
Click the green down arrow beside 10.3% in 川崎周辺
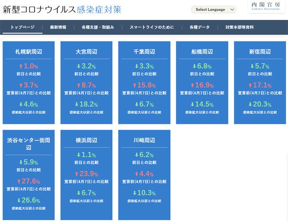[135, 193]
